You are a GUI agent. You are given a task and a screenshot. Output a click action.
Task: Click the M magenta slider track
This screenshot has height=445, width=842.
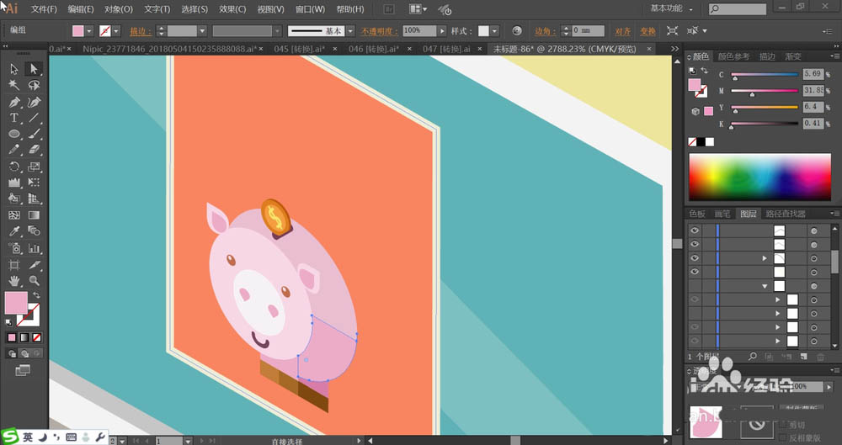(765, 91)
